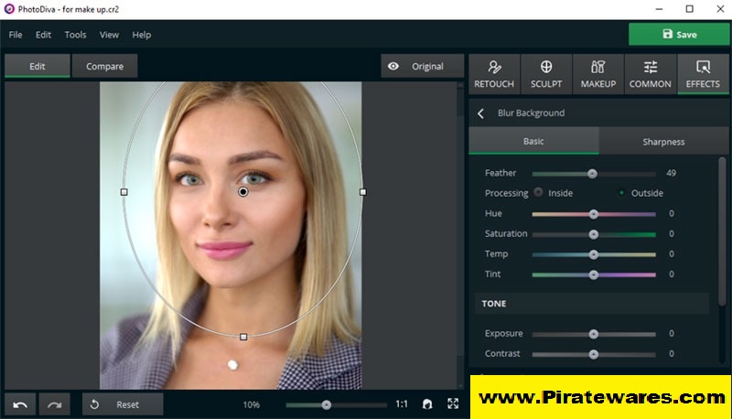The height and width of the screenshot is (419, 732).
Task: Switch to the Sharpness tab
Action: (663, 142)
